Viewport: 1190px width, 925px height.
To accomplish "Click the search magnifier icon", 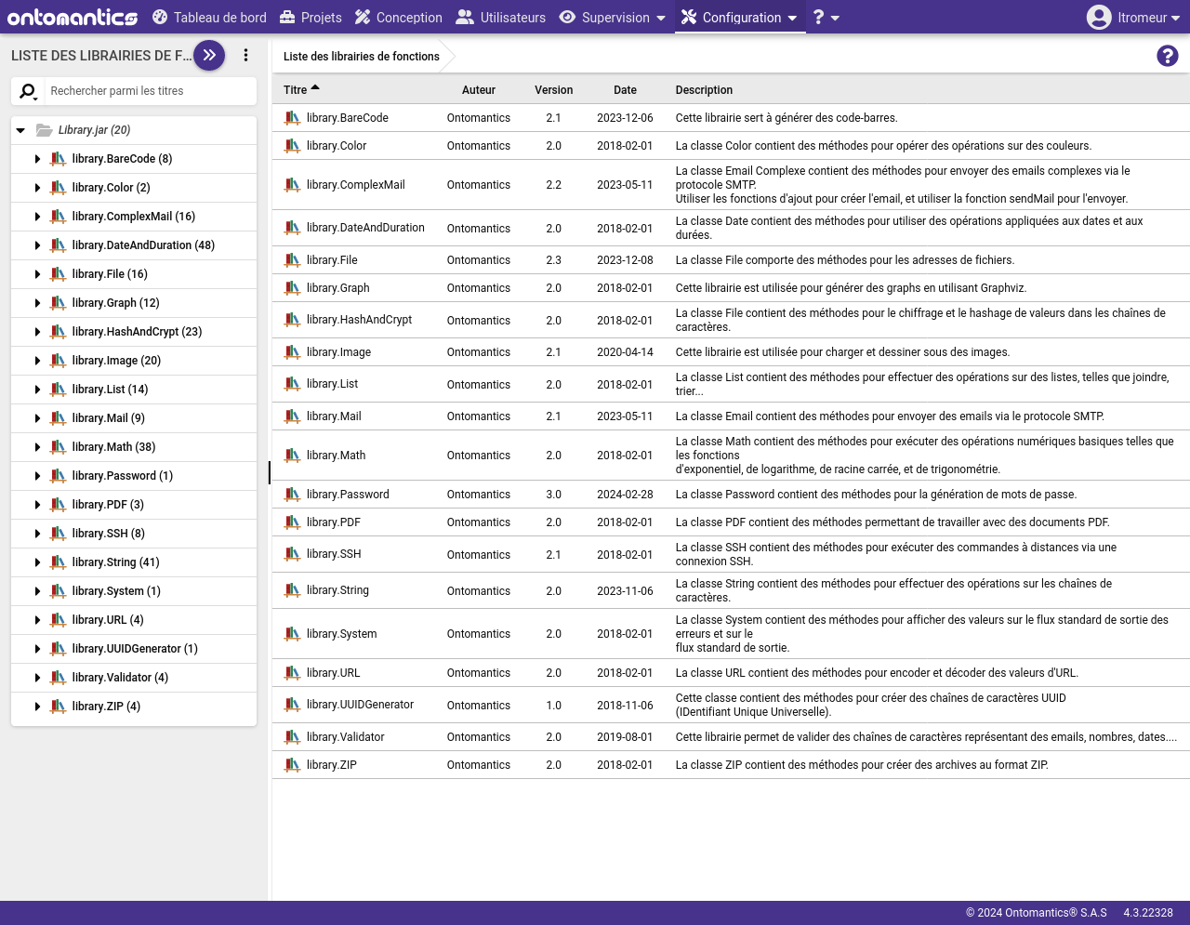I will (x=29, y=91).
